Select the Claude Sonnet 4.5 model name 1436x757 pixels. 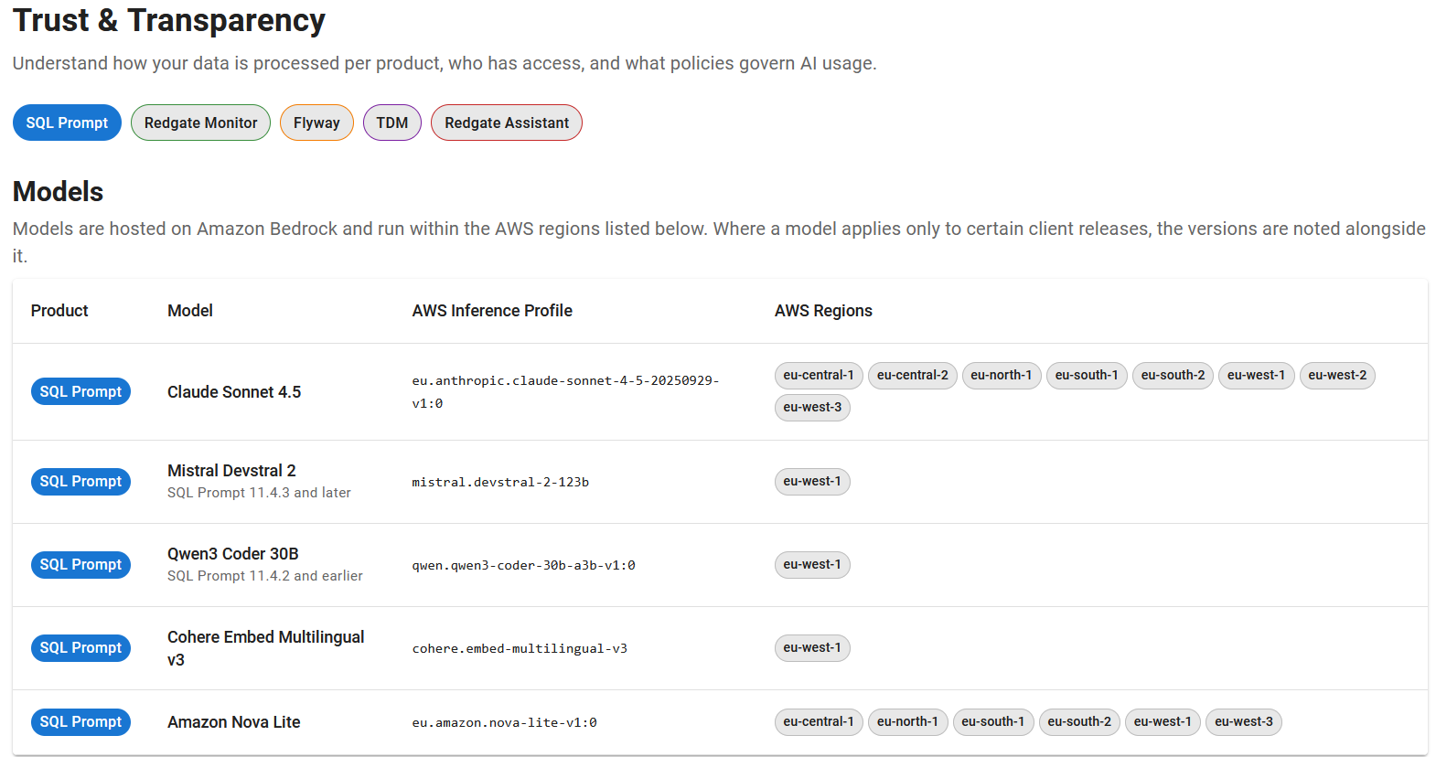click(234, 392)
